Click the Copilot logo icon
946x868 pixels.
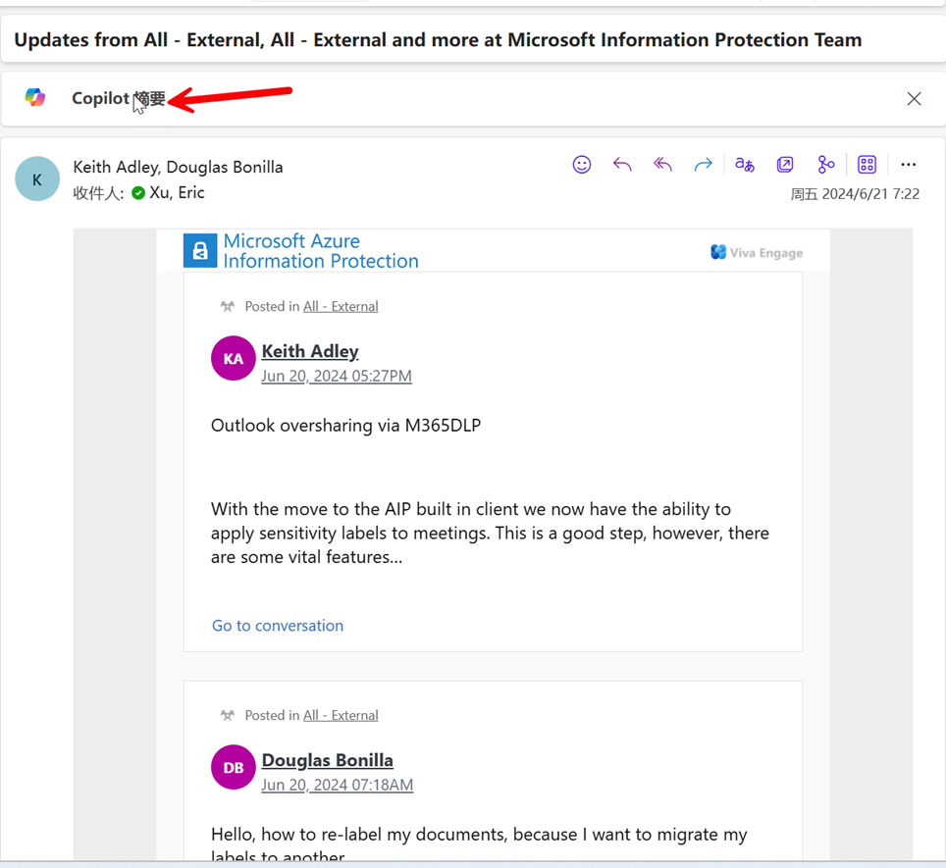click(x=35, y=97)
